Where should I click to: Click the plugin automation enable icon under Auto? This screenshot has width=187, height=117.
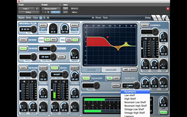(65, 9)
